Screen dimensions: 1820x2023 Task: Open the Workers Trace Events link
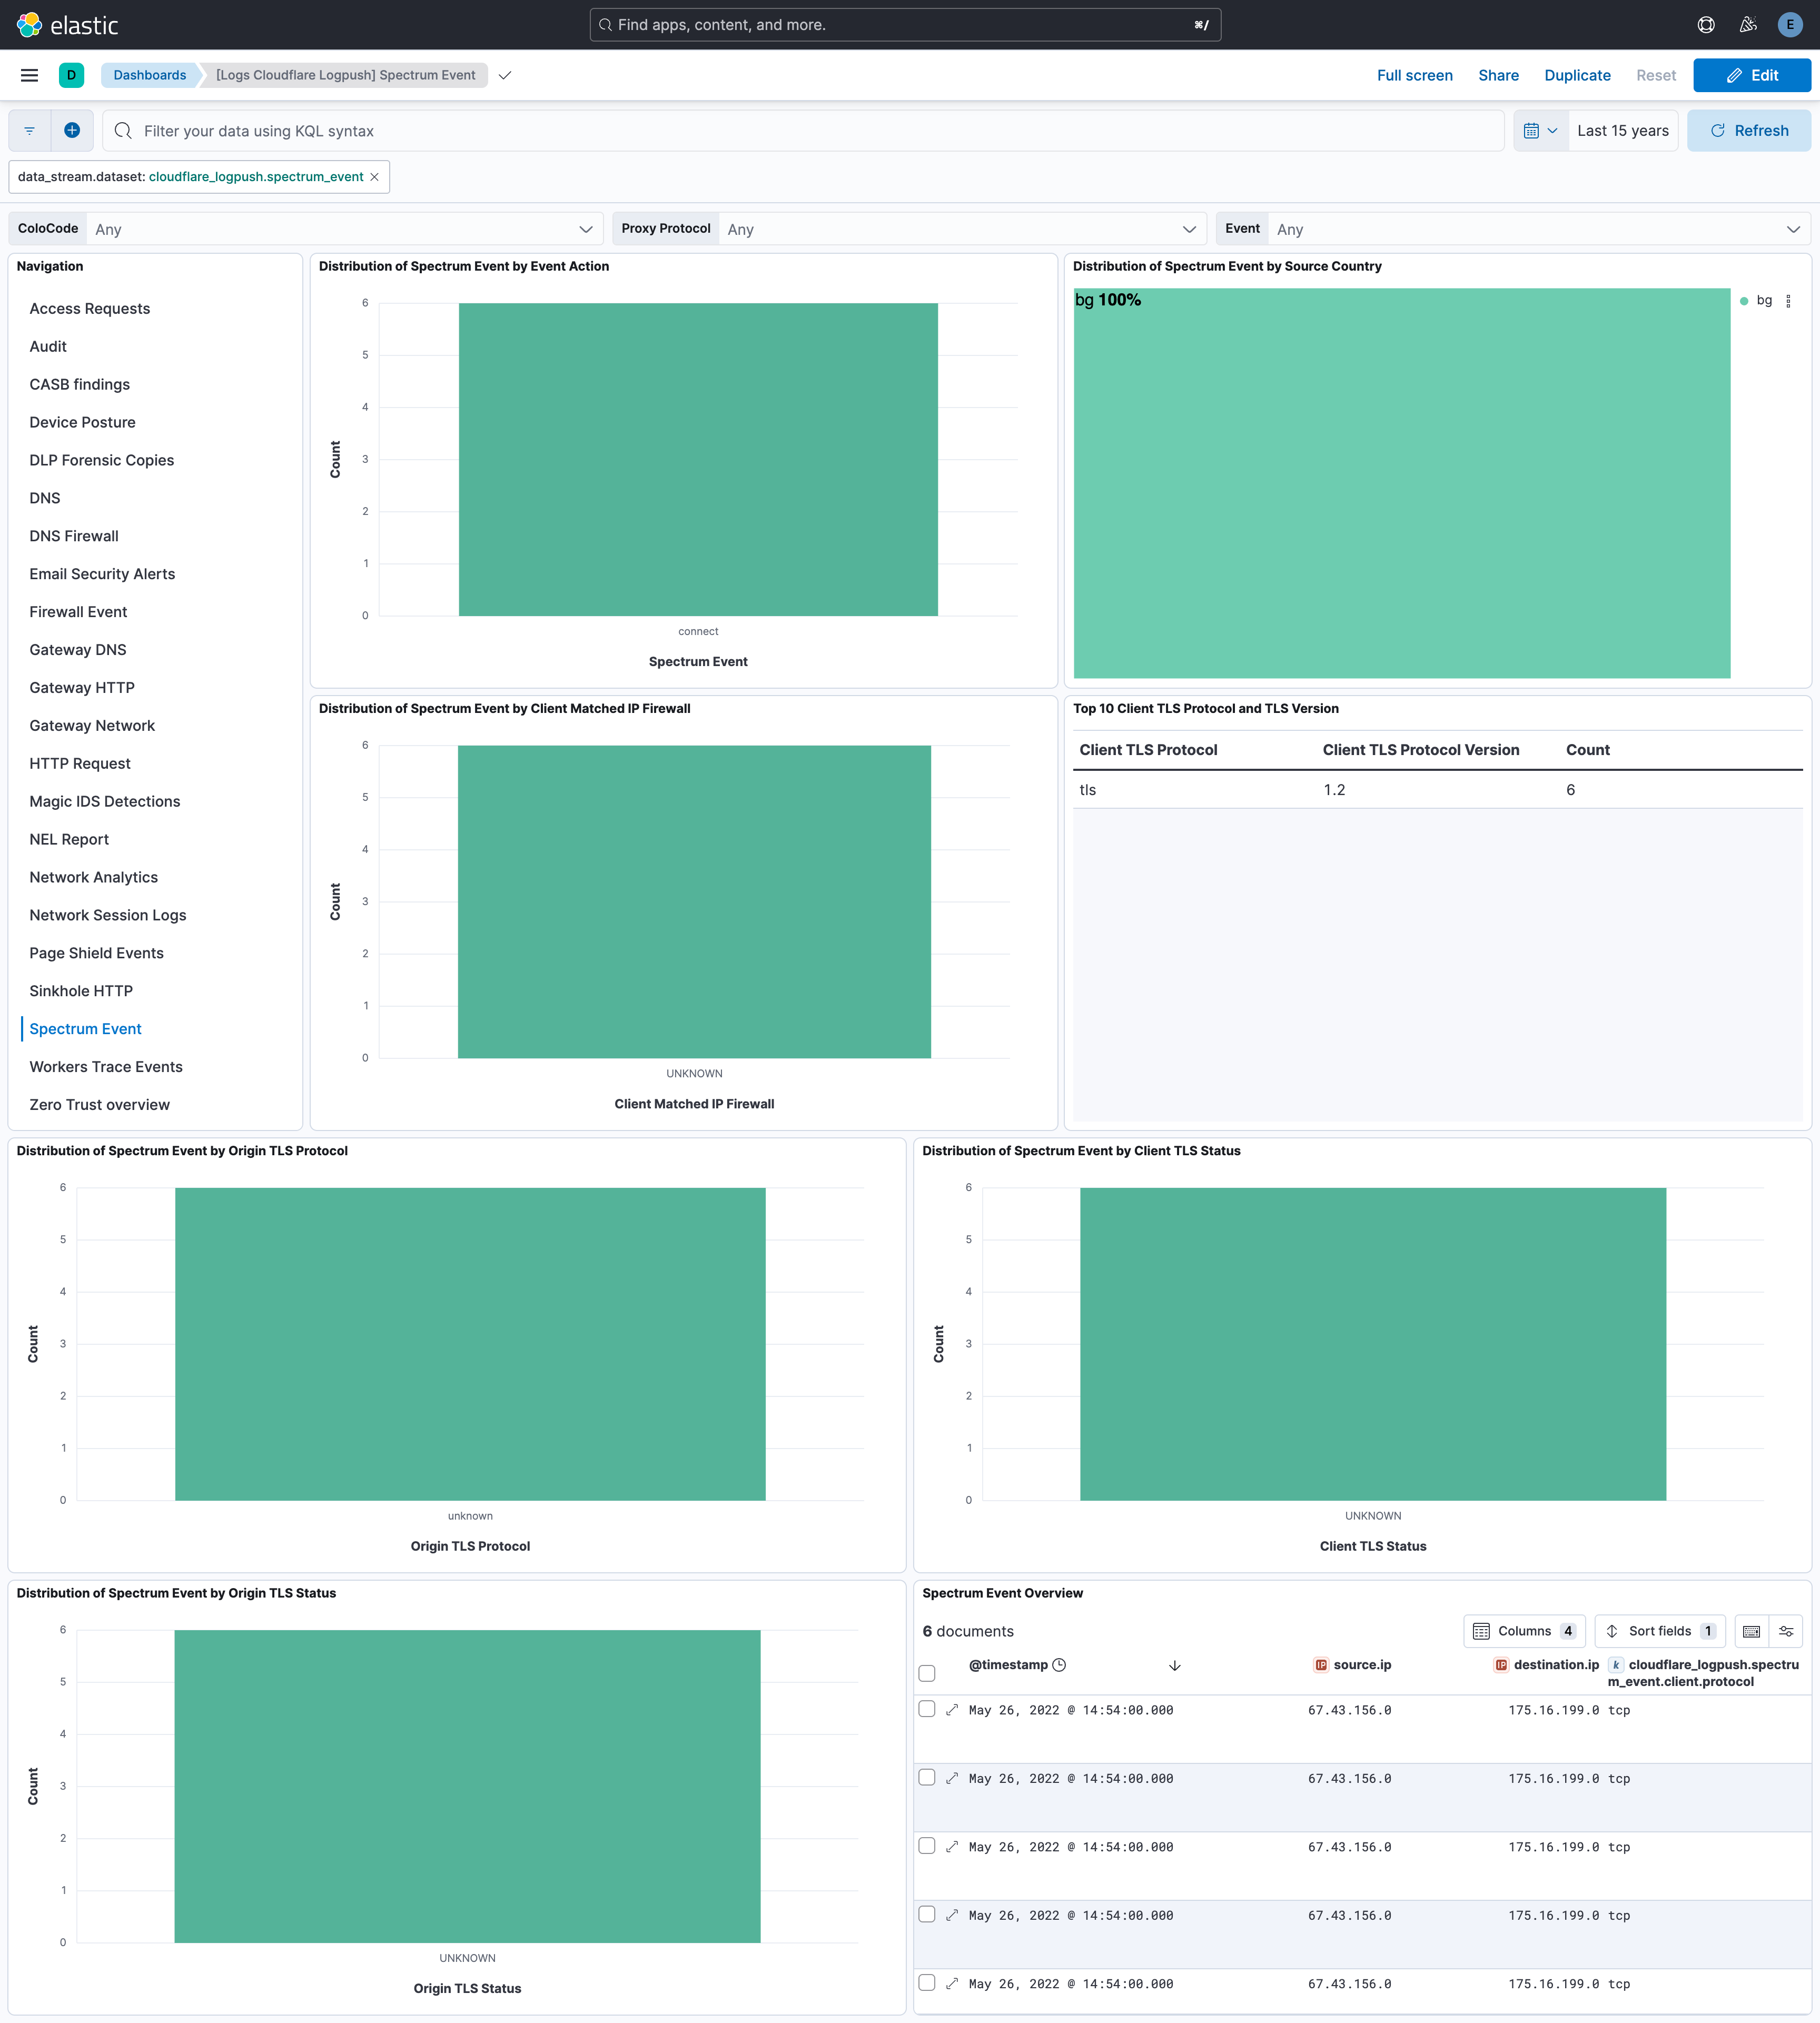click(106, 1067)
